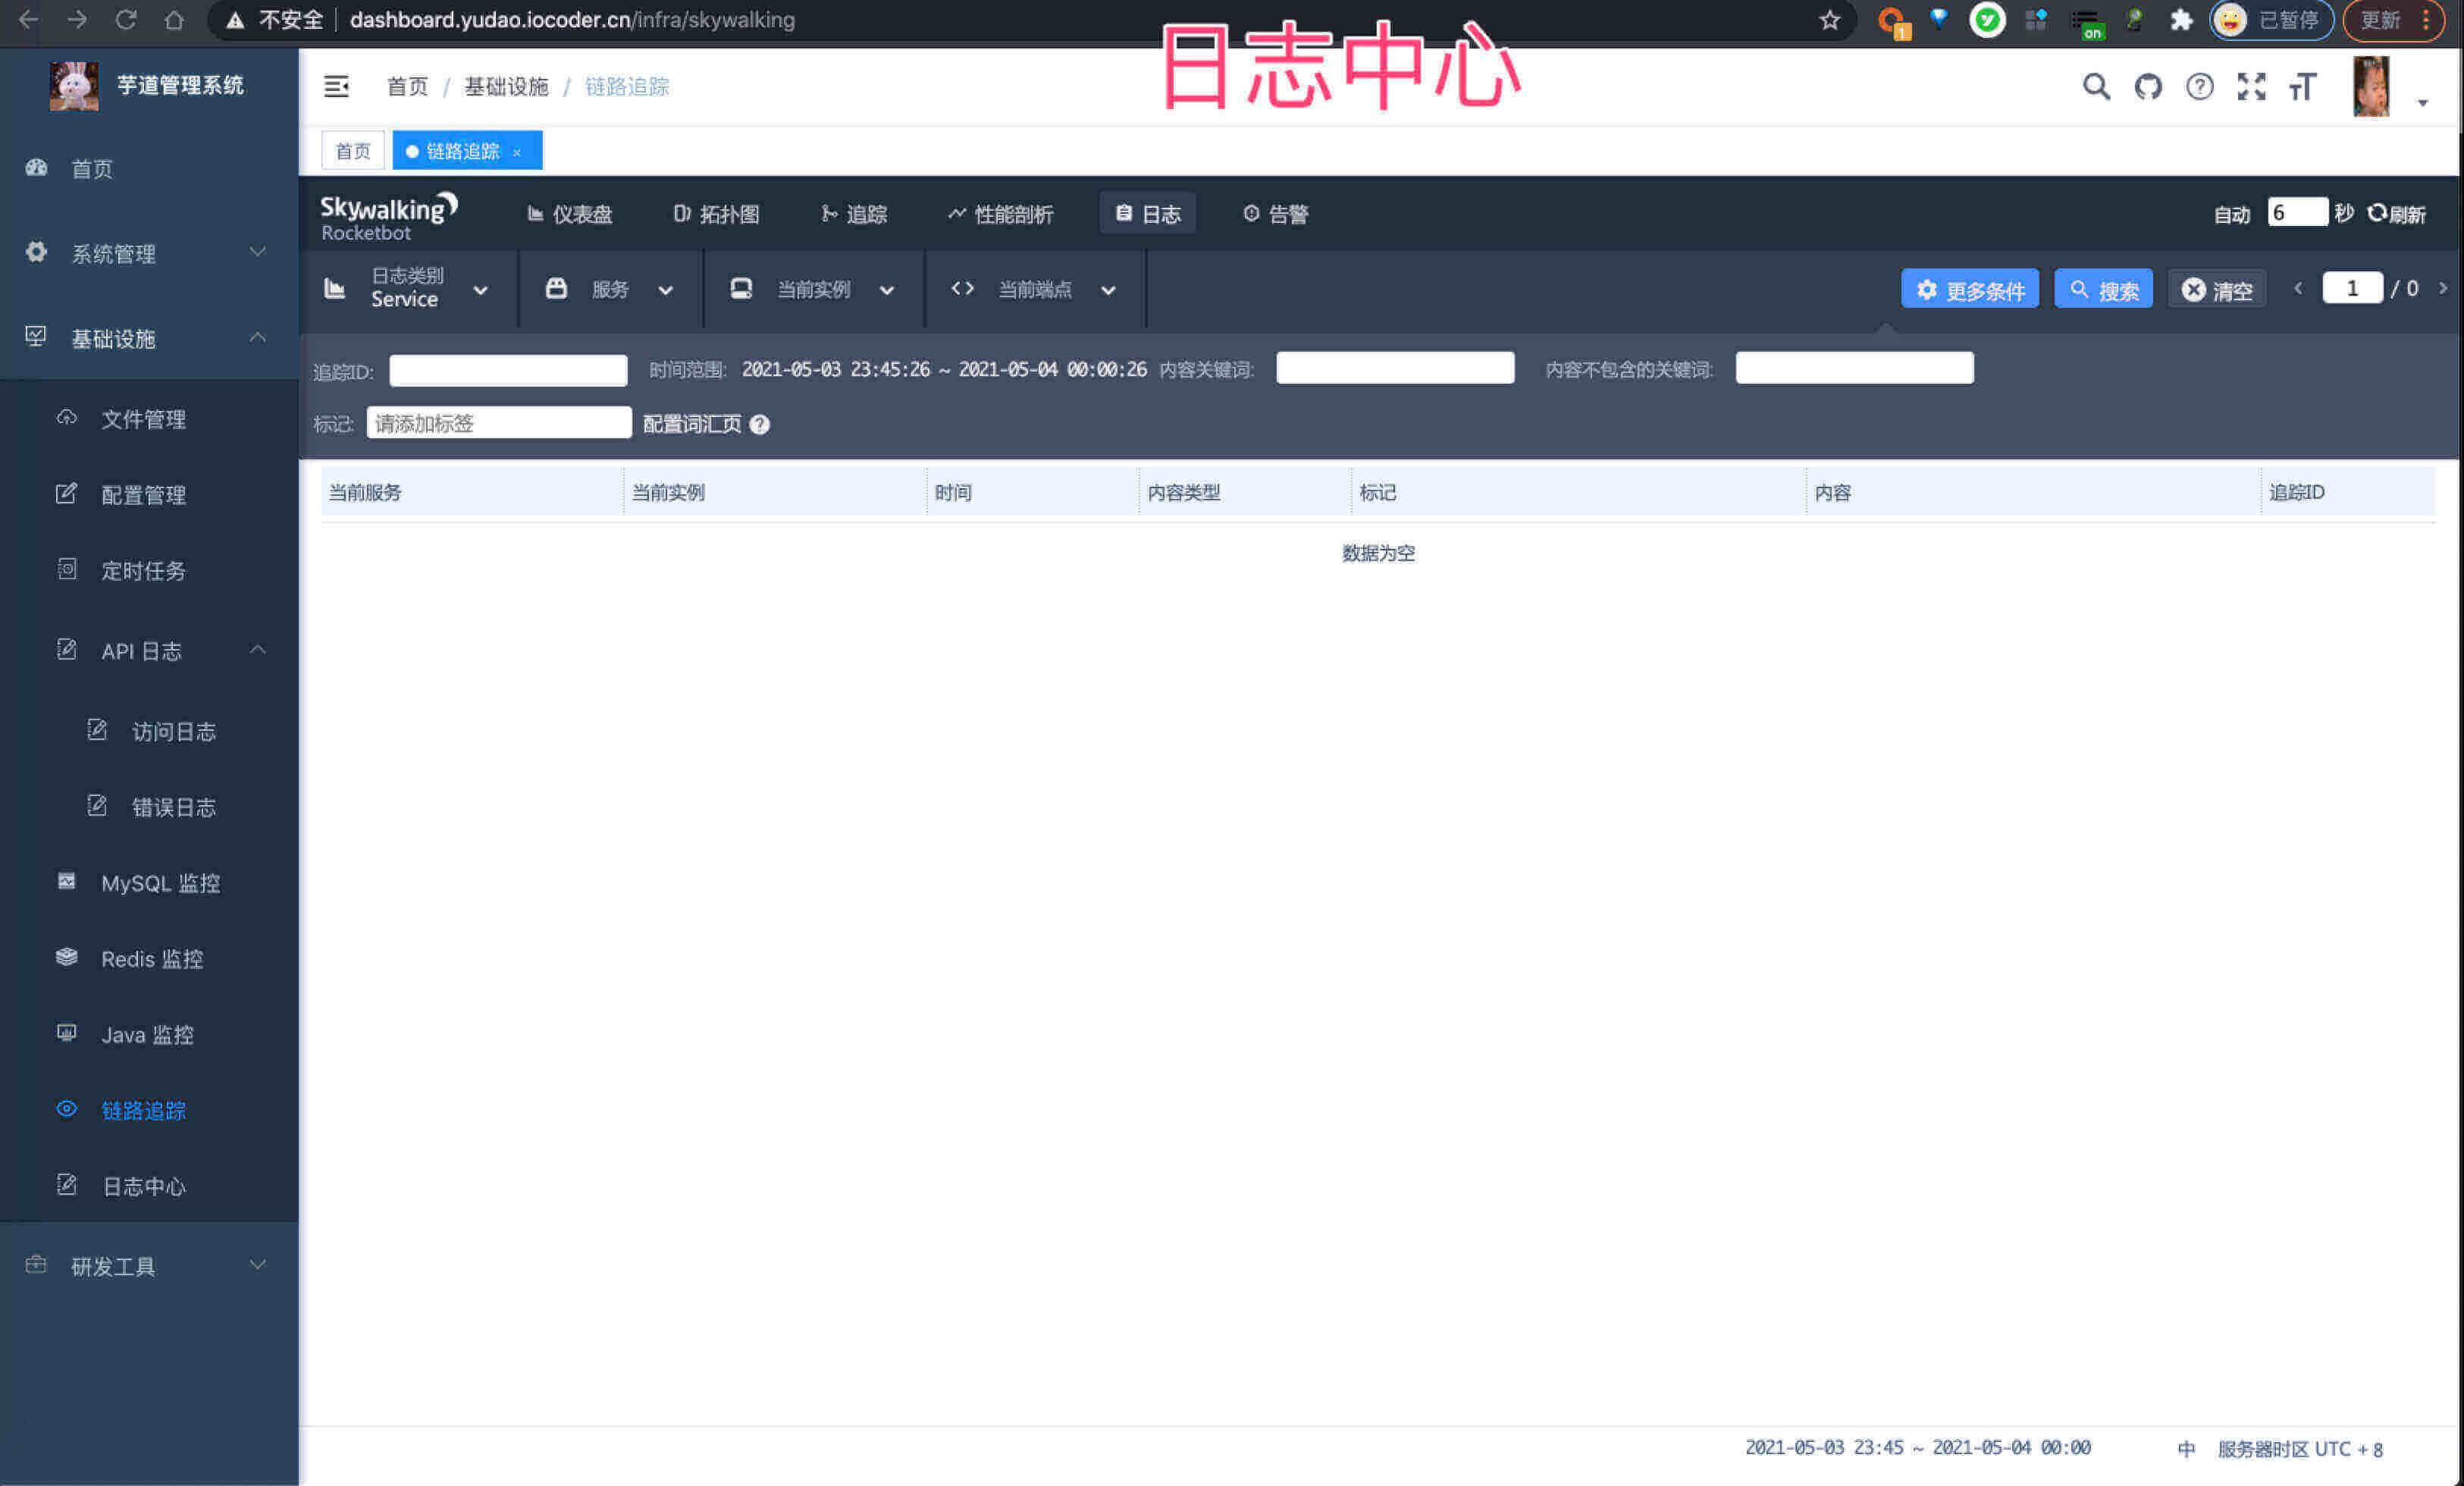Click the 搜索 search button
This screenshot has width=2464, height=1486.
[2103, 289]
